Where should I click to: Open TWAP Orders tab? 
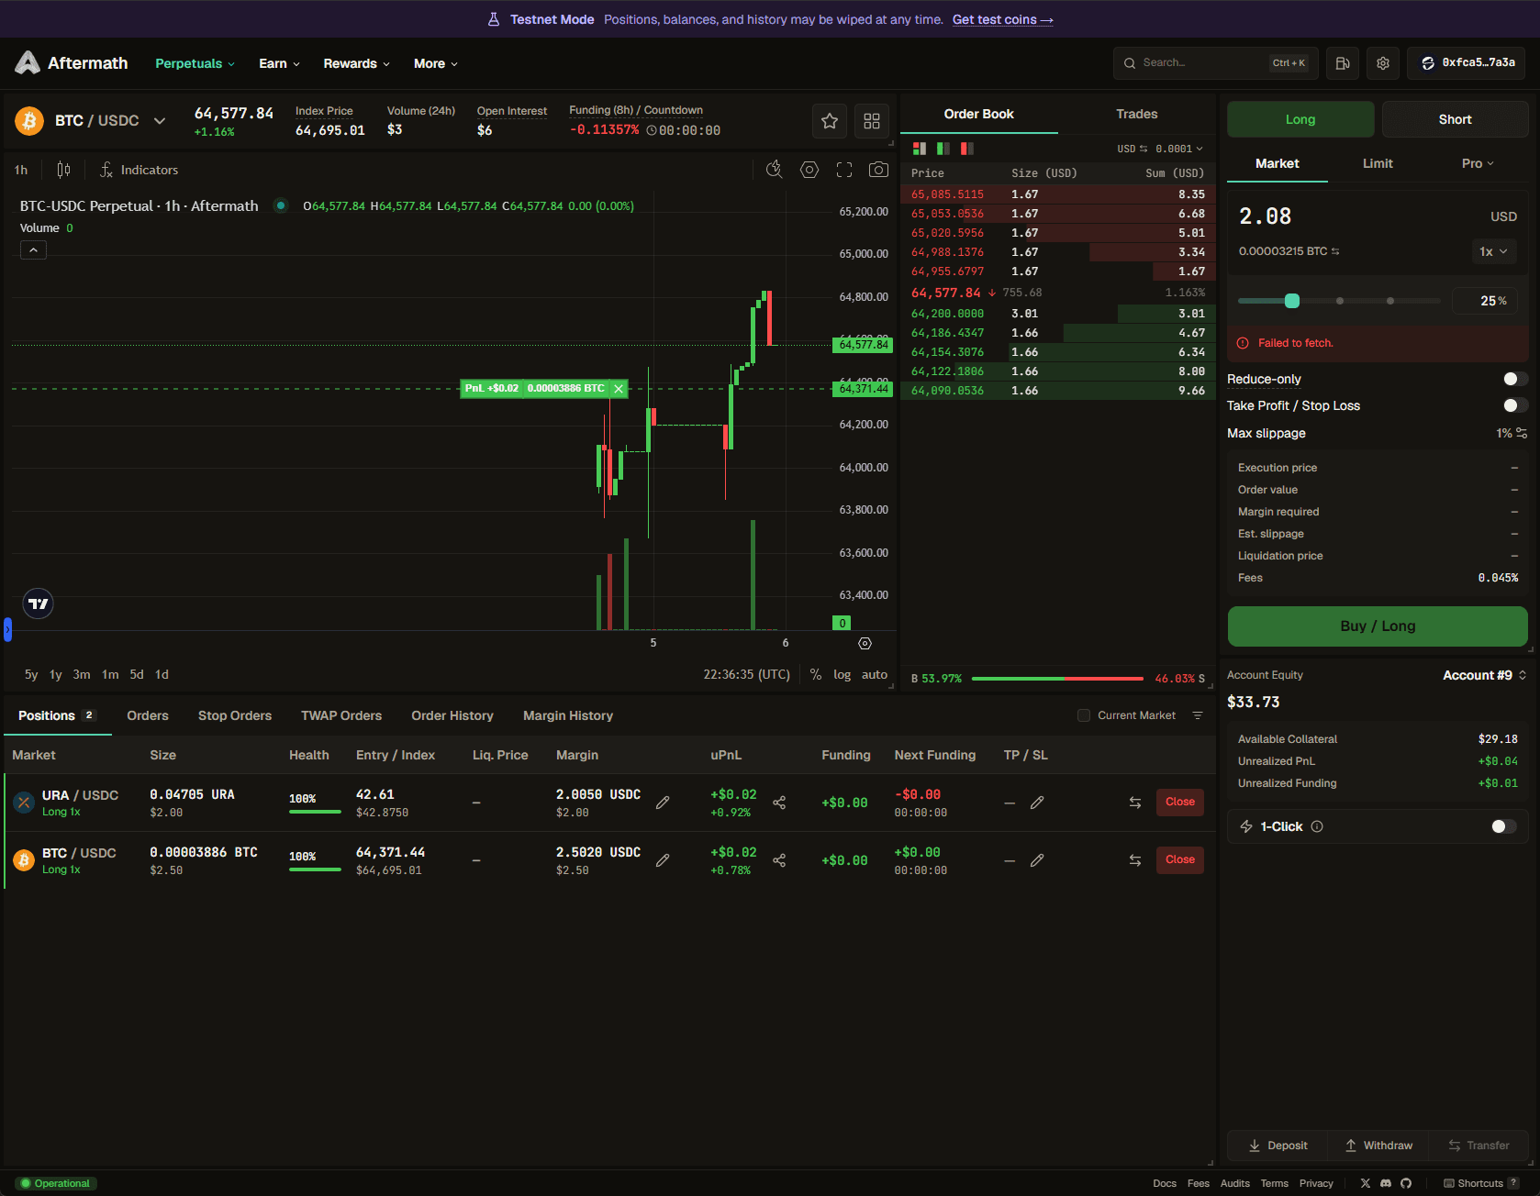click(341, 715)
